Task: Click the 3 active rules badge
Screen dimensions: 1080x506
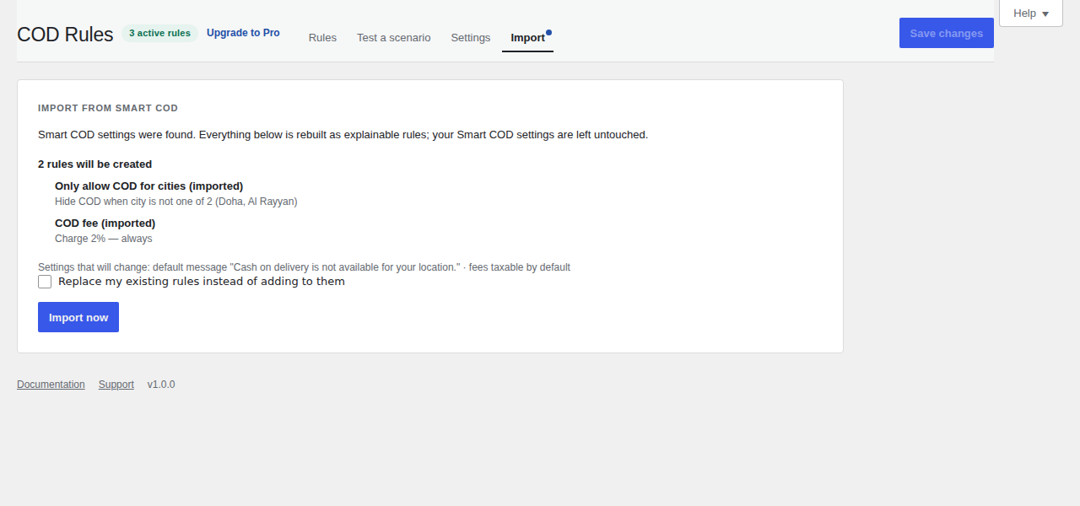Action: point(159,33)
